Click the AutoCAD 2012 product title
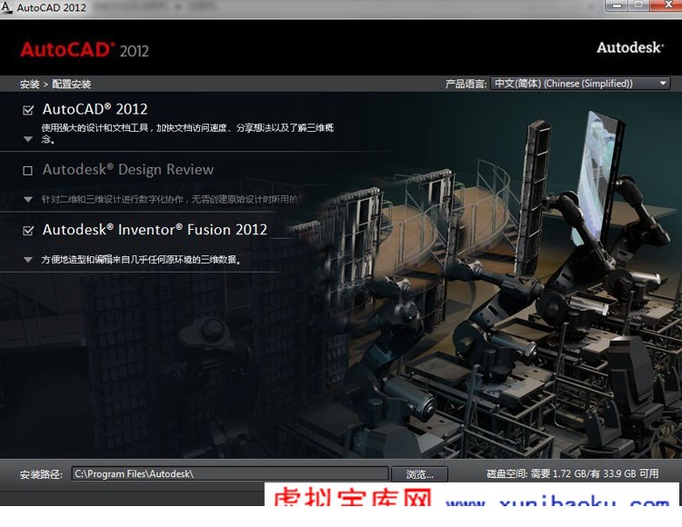This screenshot has width=682, height=527. coord(95,109)
